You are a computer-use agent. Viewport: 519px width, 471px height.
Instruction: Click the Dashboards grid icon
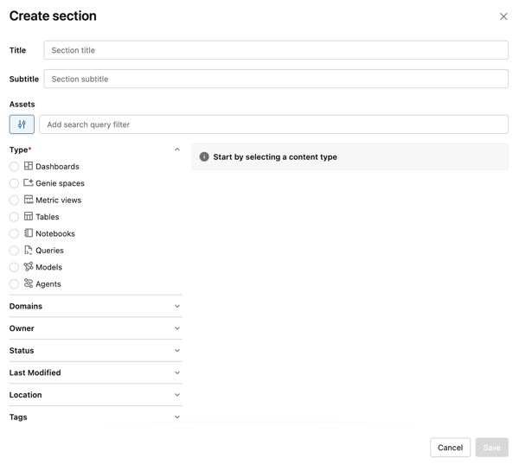click(29, 166)
